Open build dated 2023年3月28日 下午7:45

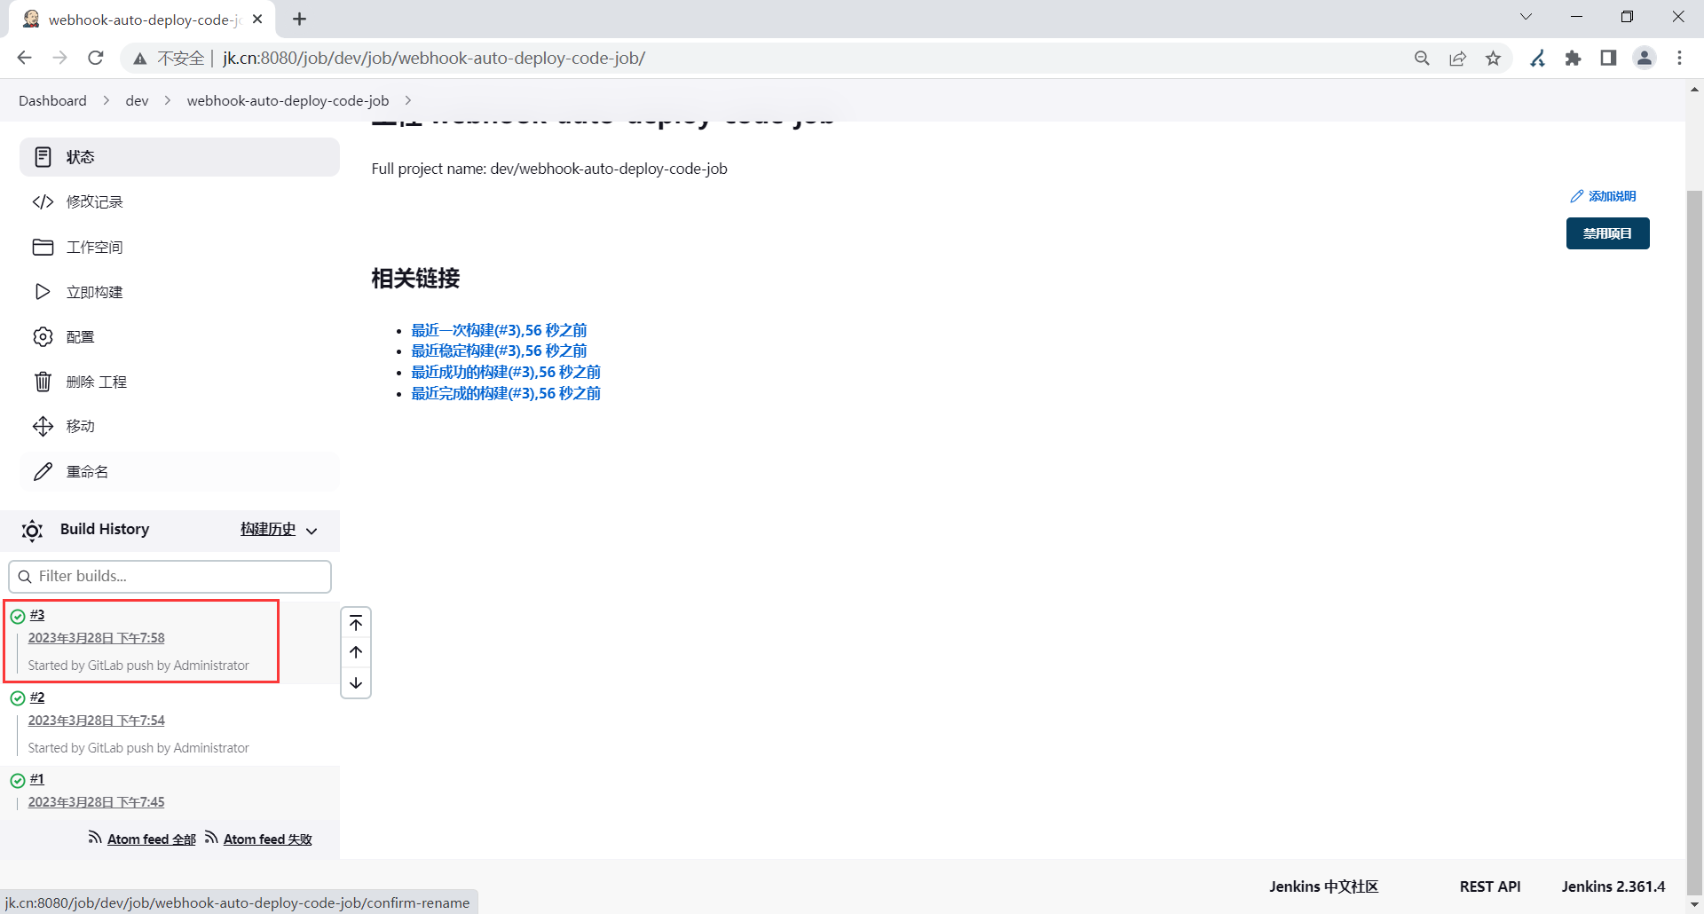97,802
